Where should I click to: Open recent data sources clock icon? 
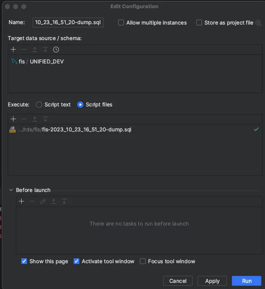coord(56,50)
